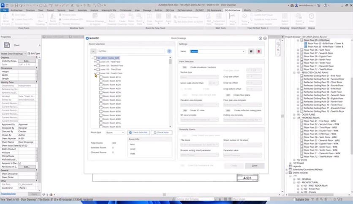This screenshot has width=353, height=204.
Task: Click the room tree vertical scrollbar
Action: tap(170, 92)
